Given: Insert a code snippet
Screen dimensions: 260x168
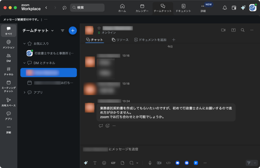Looking at the screenshot, I should (168, 163).
